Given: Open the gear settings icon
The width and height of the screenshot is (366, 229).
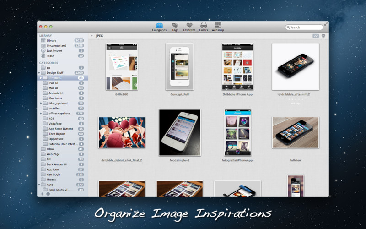Looking at the screenshot, I should (323, 36).
